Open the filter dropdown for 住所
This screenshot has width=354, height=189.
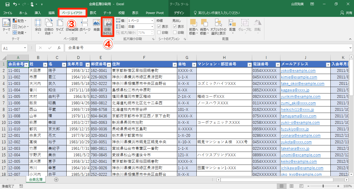point(174,64)
